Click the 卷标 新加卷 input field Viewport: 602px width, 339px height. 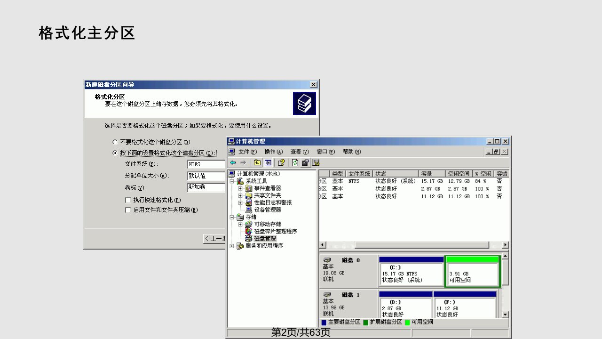click(206, 187)
